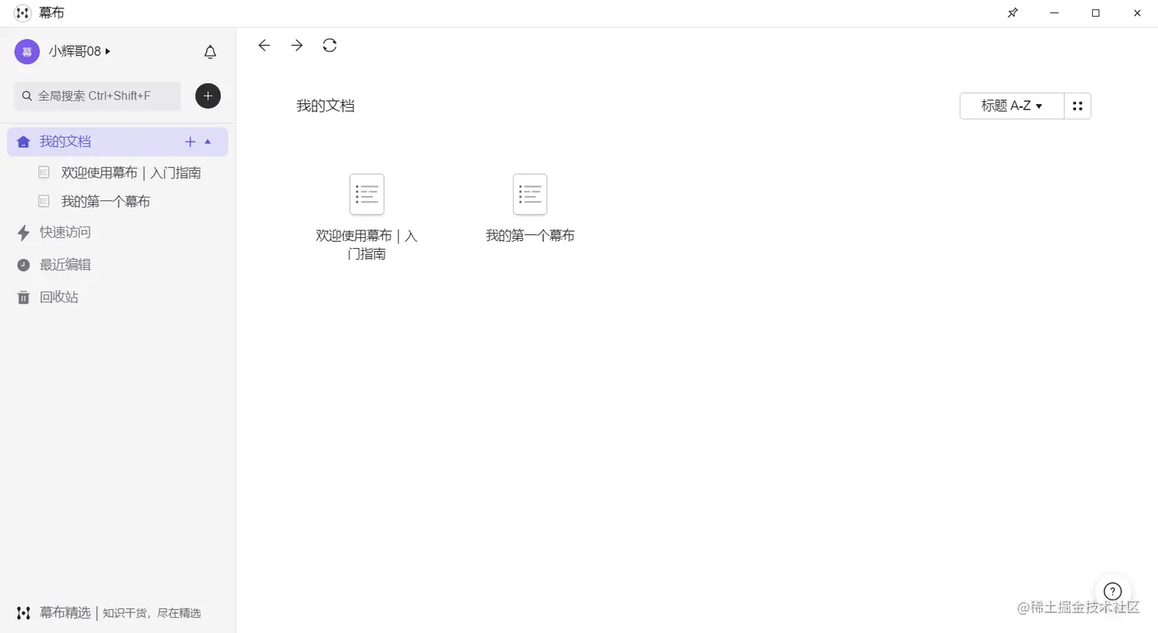
Task: Open the 回收站 trash section
Action: 57,297
